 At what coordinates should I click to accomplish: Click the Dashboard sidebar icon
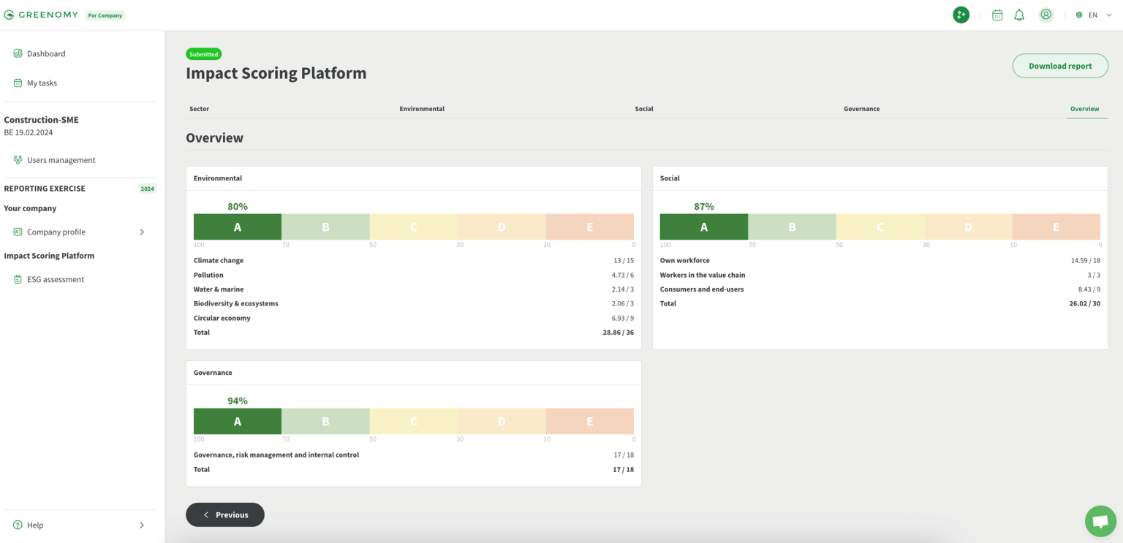tap(18, 53)
